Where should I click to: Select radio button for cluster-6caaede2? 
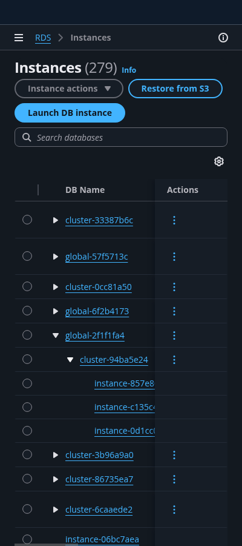point(27,510)
